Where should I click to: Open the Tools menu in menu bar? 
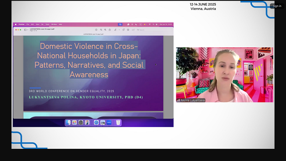(47, 24)
